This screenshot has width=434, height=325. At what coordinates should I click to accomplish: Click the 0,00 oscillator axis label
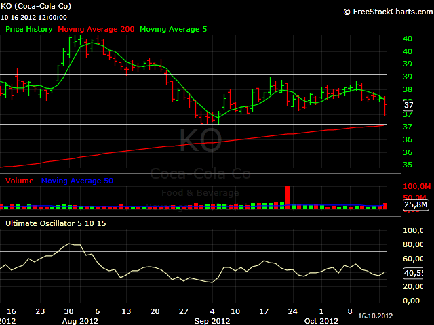(411, 301)
